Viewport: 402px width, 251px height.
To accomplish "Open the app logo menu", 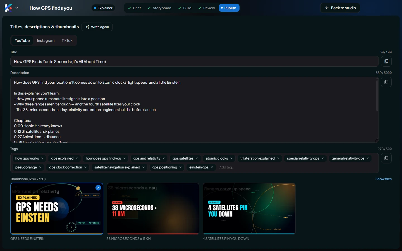I will tap(8, 8).
